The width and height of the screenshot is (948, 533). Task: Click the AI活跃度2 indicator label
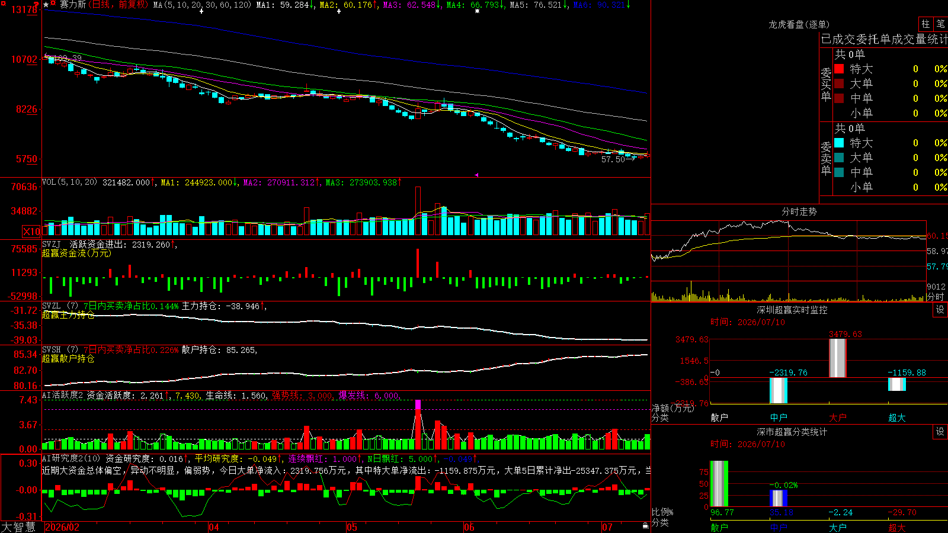(x=63, y=396)
